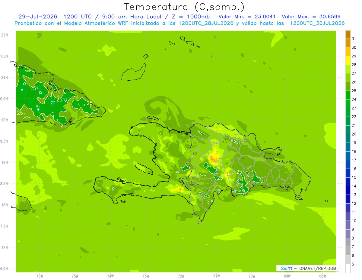362x280 pixels.
Task: Click the '9.5N' latitude label
Action: [x=5, y=141]
